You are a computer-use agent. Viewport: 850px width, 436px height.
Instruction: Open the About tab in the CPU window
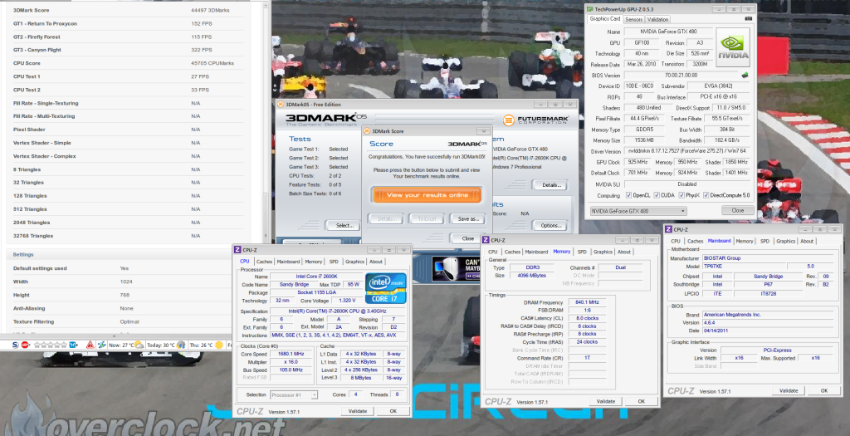pyautogui.click(x=376, y=262)
